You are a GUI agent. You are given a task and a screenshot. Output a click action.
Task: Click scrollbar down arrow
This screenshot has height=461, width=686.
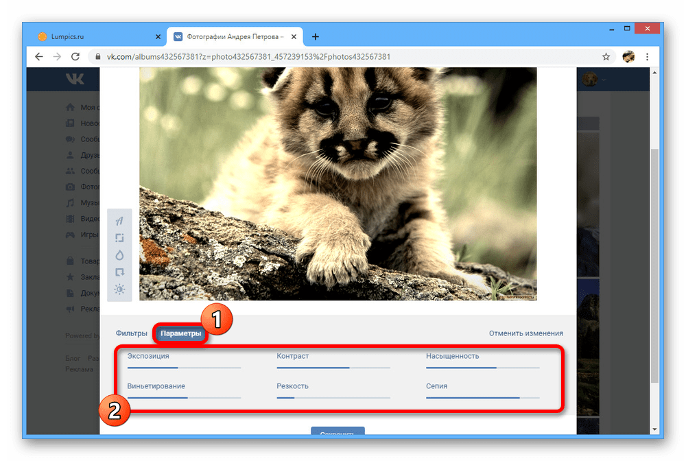(654, 429)
